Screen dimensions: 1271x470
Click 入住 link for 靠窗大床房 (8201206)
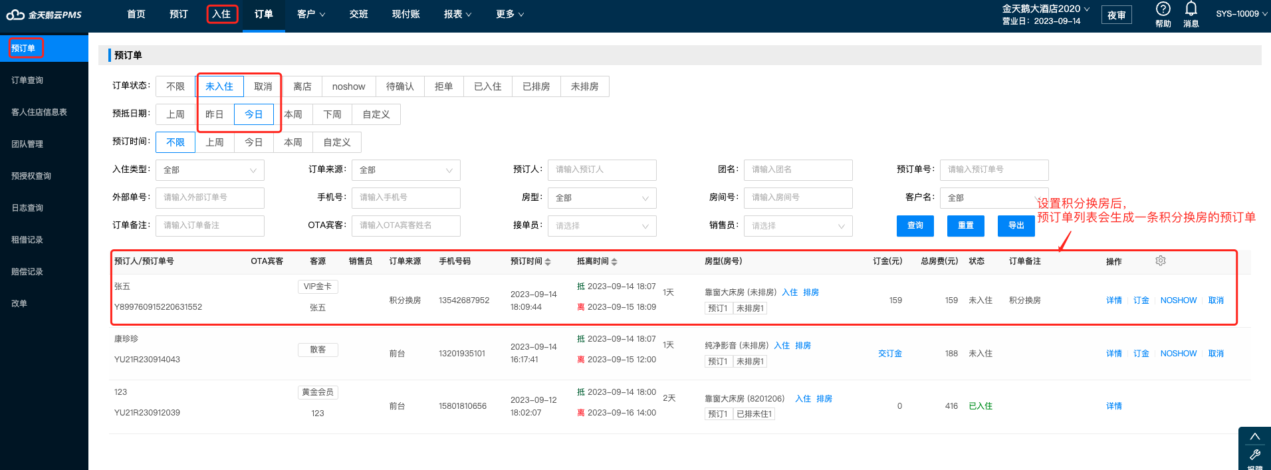[x=803, y=399]
